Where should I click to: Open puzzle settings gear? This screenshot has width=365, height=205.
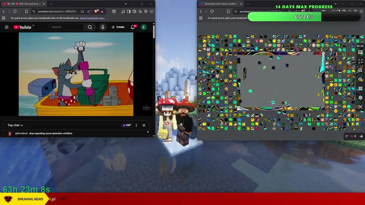[x=360, y=98]
